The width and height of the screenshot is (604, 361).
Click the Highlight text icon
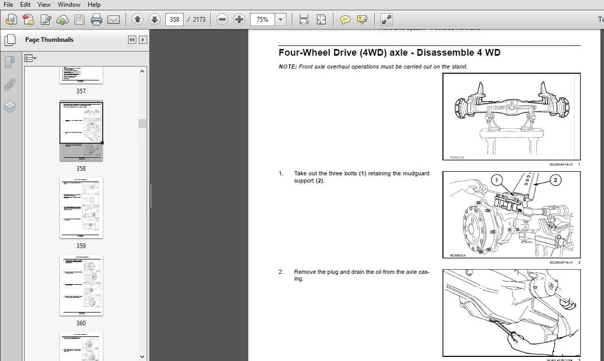pyautogui.click(x=362, y=19)
